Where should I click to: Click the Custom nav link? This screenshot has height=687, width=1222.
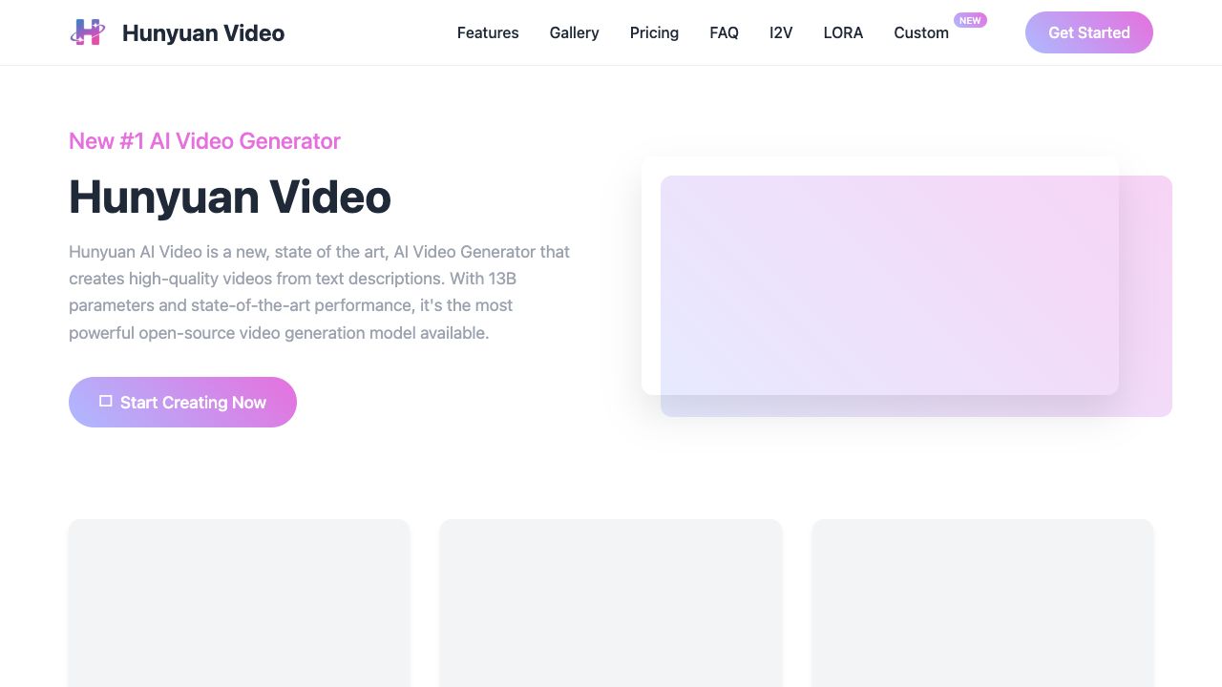click(920, 32)
